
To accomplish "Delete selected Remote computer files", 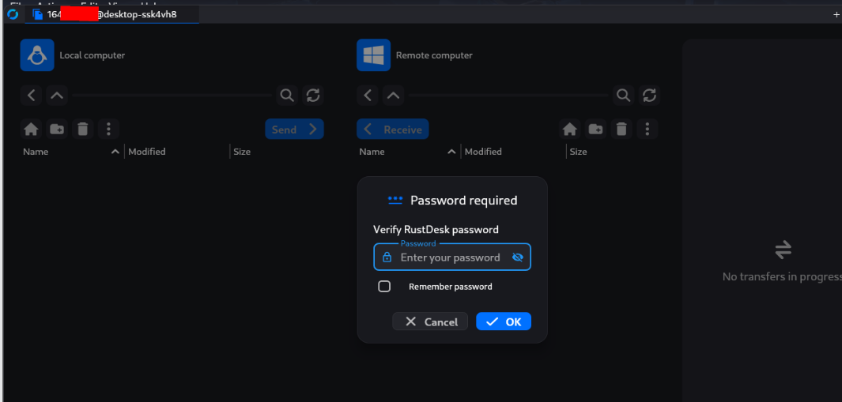I will (621, 130).
